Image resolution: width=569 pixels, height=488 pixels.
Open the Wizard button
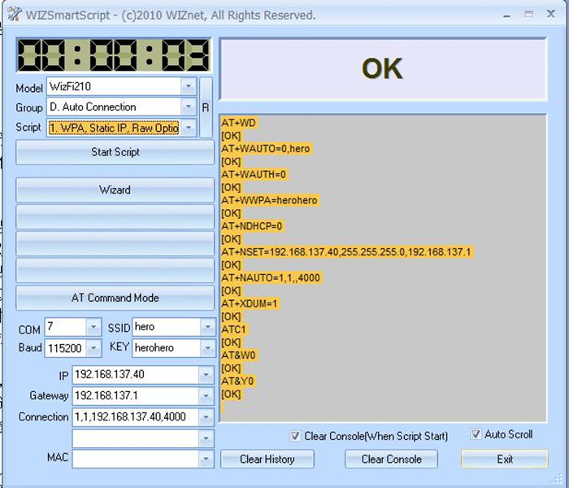(115, 190)
